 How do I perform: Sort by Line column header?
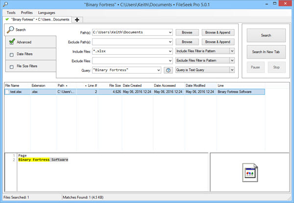pyautogui.click(x=241, y=85)
